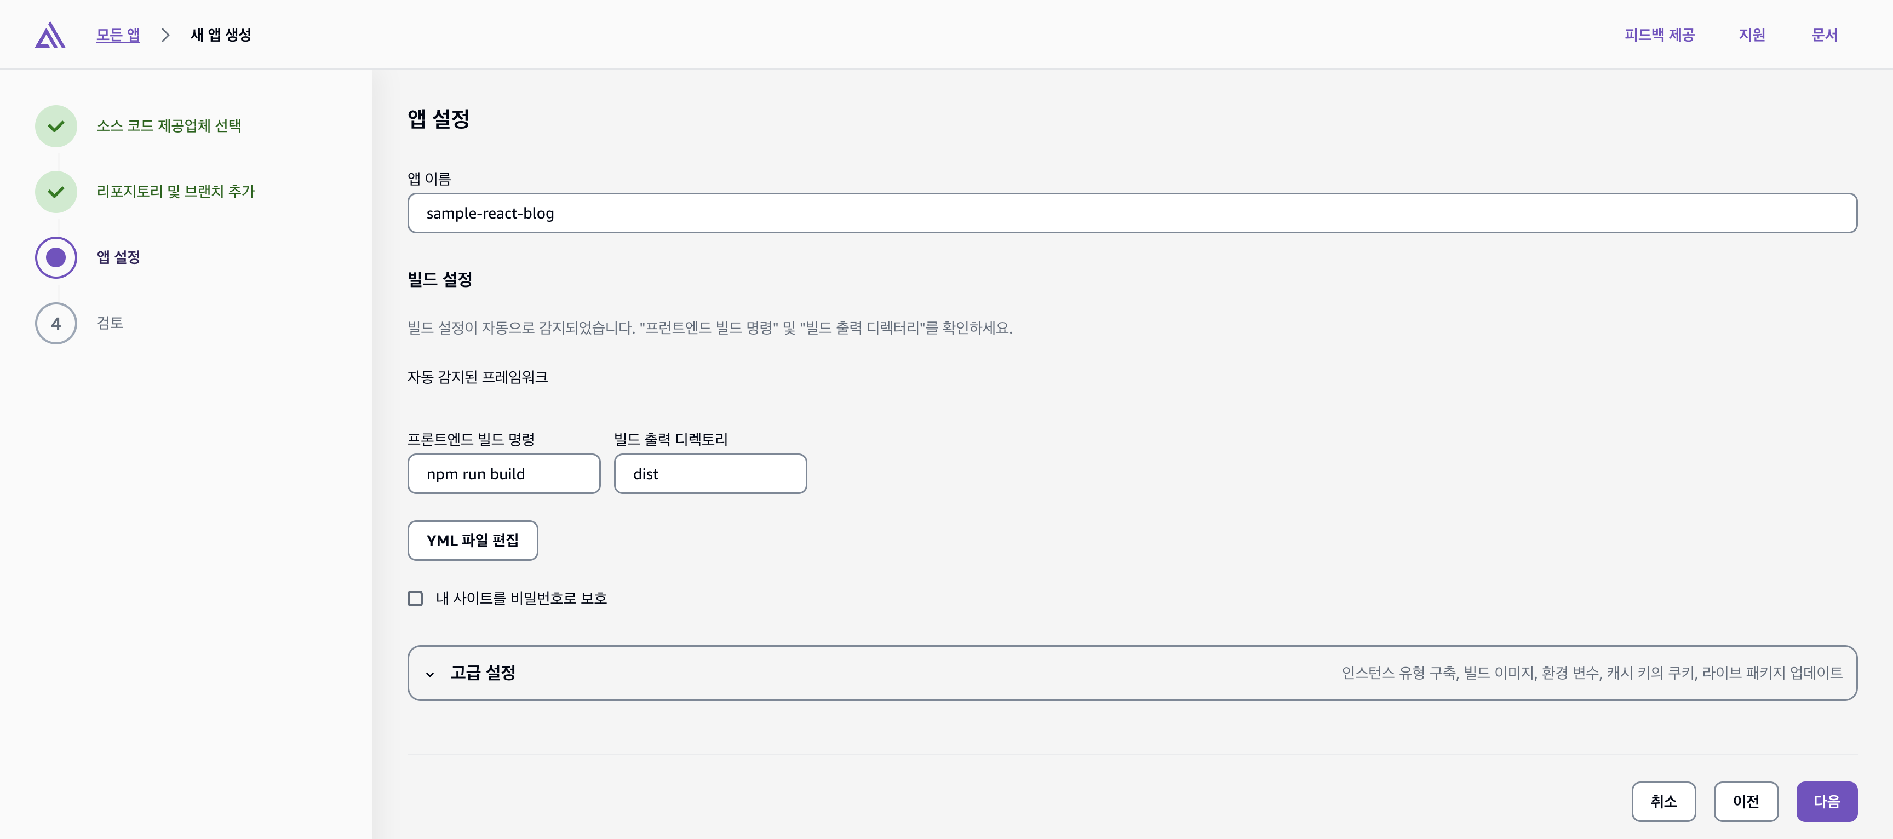Click the step 4 circle icon
This screenshot has height=839, width=1893.
coord(56,323)
